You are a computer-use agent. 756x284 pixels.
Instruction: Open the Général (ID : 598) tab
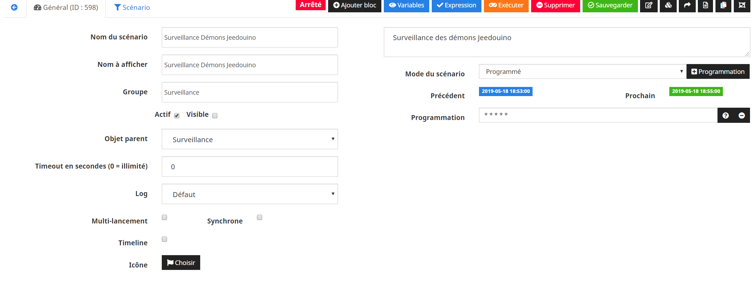66,7
